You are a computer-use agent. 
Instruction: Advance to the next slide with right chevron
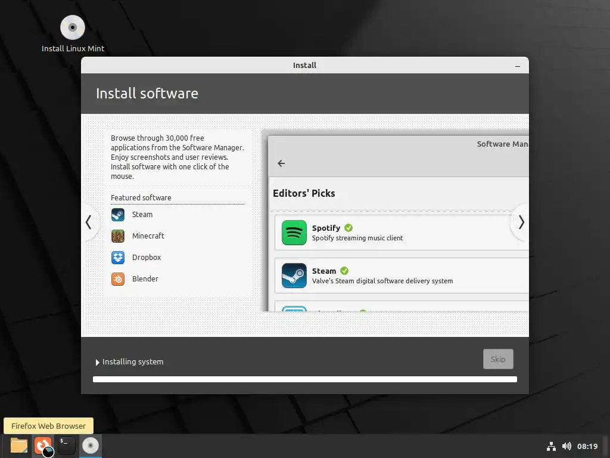tap(521, 222)
